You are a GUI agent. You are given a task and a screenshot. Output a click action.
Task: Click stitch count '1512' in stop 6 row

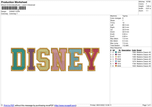tap(119, 64)
